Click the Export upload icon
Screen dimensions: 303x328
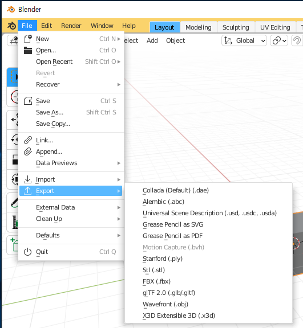tap(27, 191)
